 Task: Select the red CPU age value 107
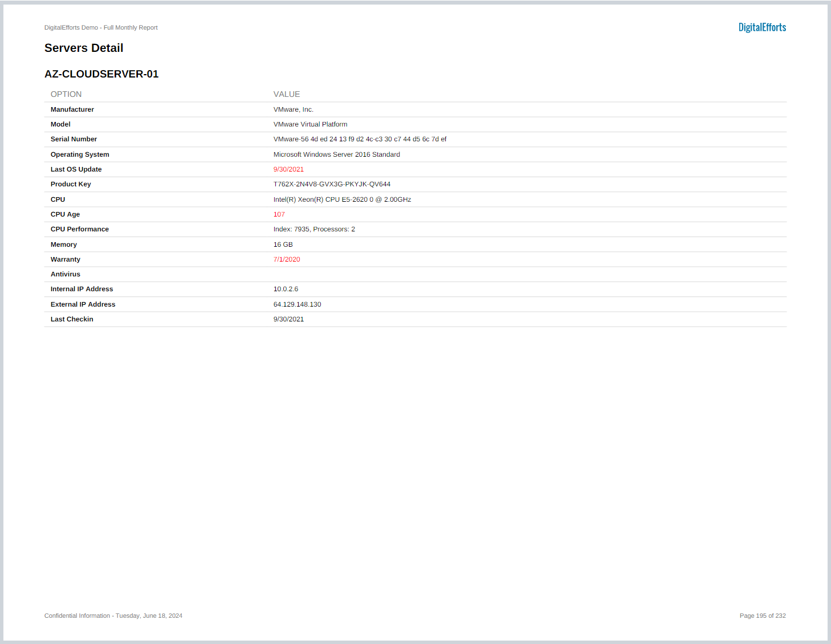279,214
